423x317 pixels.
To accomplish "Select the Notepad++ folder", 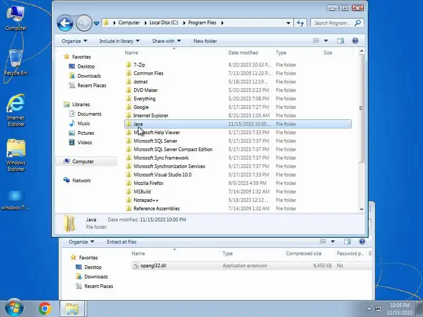I will pos(146,200).
